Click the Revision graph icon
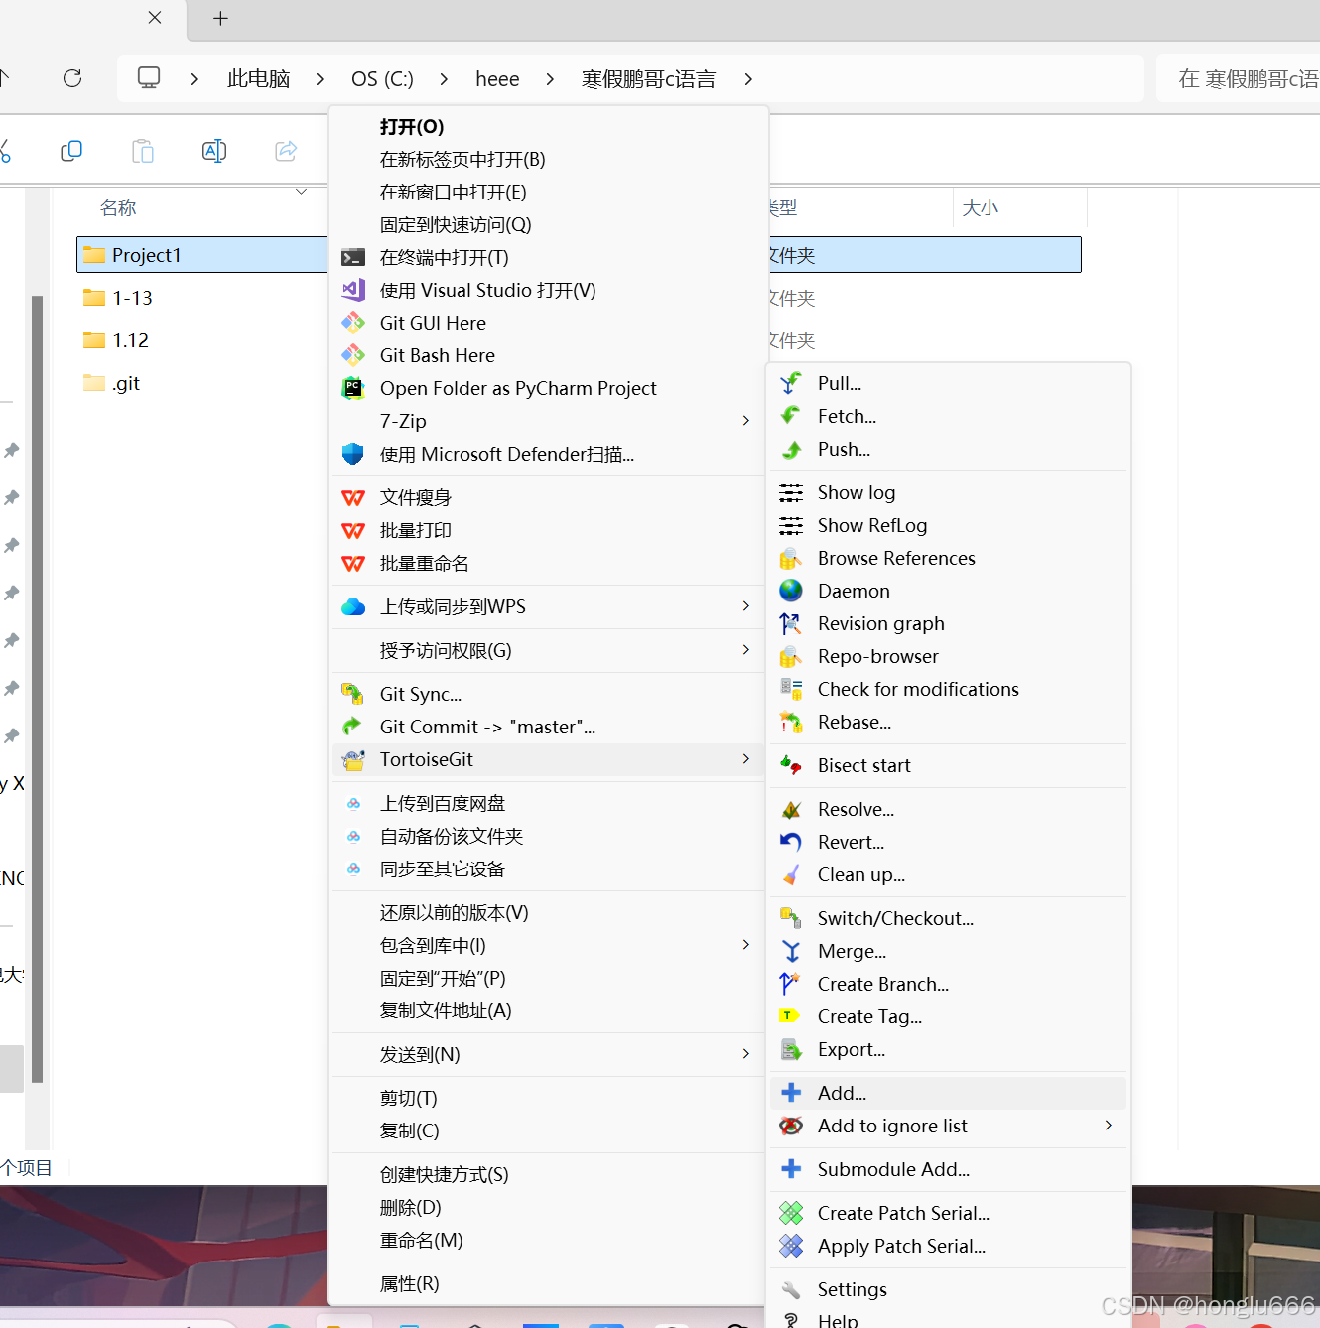 tap(791, 623)
